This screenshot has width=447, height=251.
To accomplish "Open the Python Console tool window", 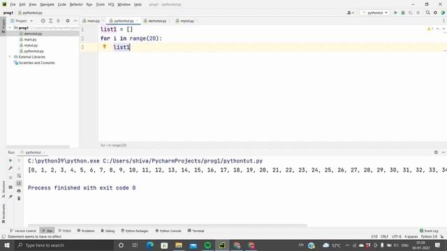I will (x=168, y=231).
